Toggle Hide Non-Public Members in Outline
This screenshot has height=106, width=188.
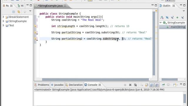177,18
